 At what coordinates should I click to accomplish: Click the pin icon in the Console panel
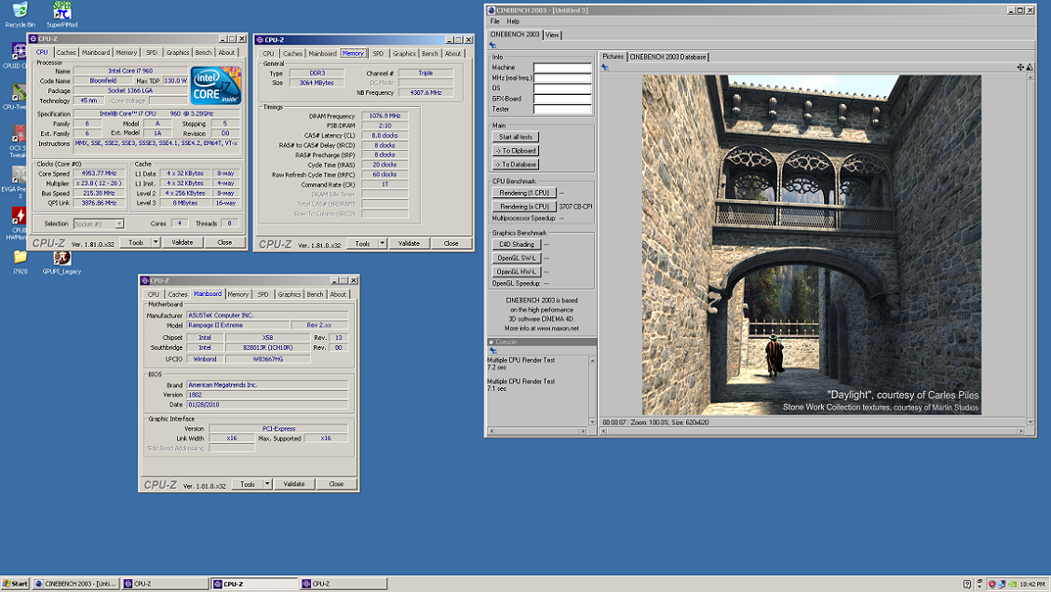coord(492,351)
